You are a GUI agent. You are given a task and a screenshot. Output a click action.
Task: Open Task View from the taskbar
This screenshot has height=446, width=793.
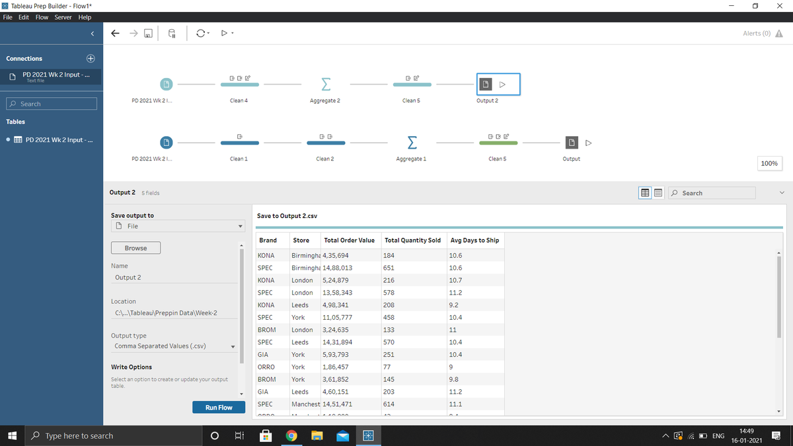[x=240, y=436]
